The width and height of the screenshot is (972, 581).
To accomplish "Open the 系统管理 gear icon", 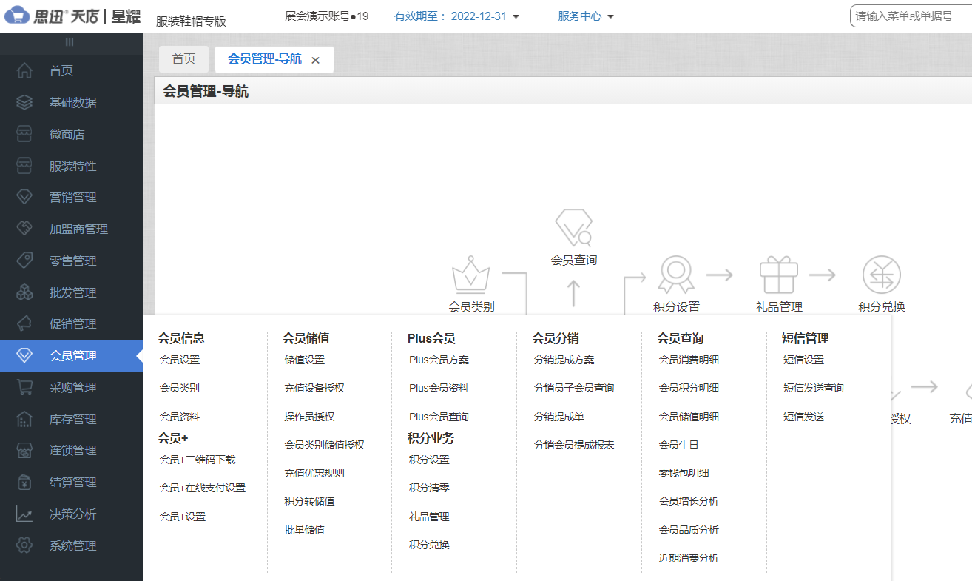I will click(26, 545).
